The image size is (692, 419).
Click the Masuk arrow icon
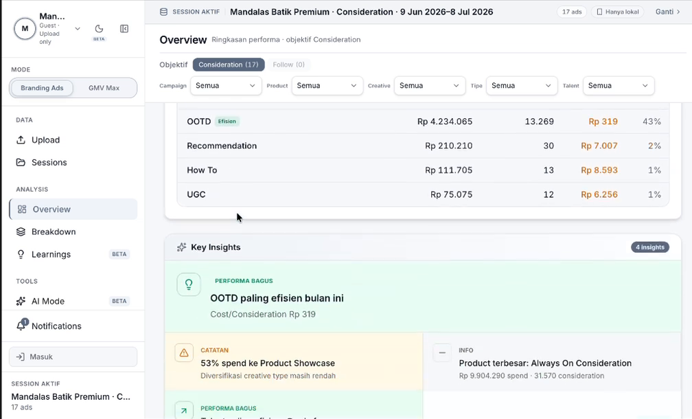[21, 356]
